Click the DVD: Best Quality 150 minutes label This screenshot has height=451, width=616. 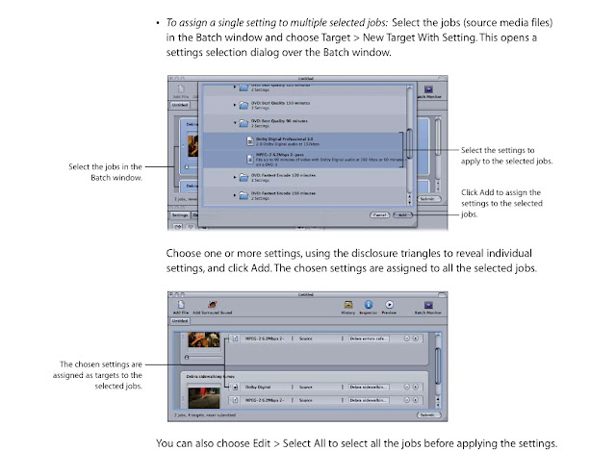pos(280,103)
